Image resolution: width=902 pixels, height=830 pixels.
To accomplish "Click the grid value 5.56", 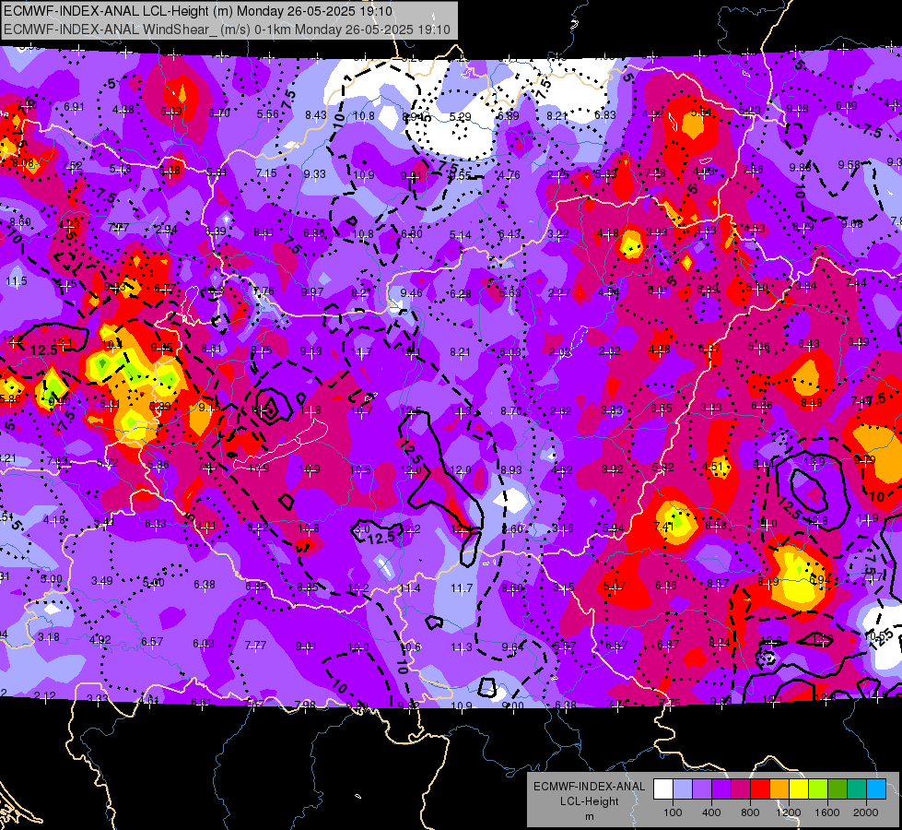I will point(268,114).
